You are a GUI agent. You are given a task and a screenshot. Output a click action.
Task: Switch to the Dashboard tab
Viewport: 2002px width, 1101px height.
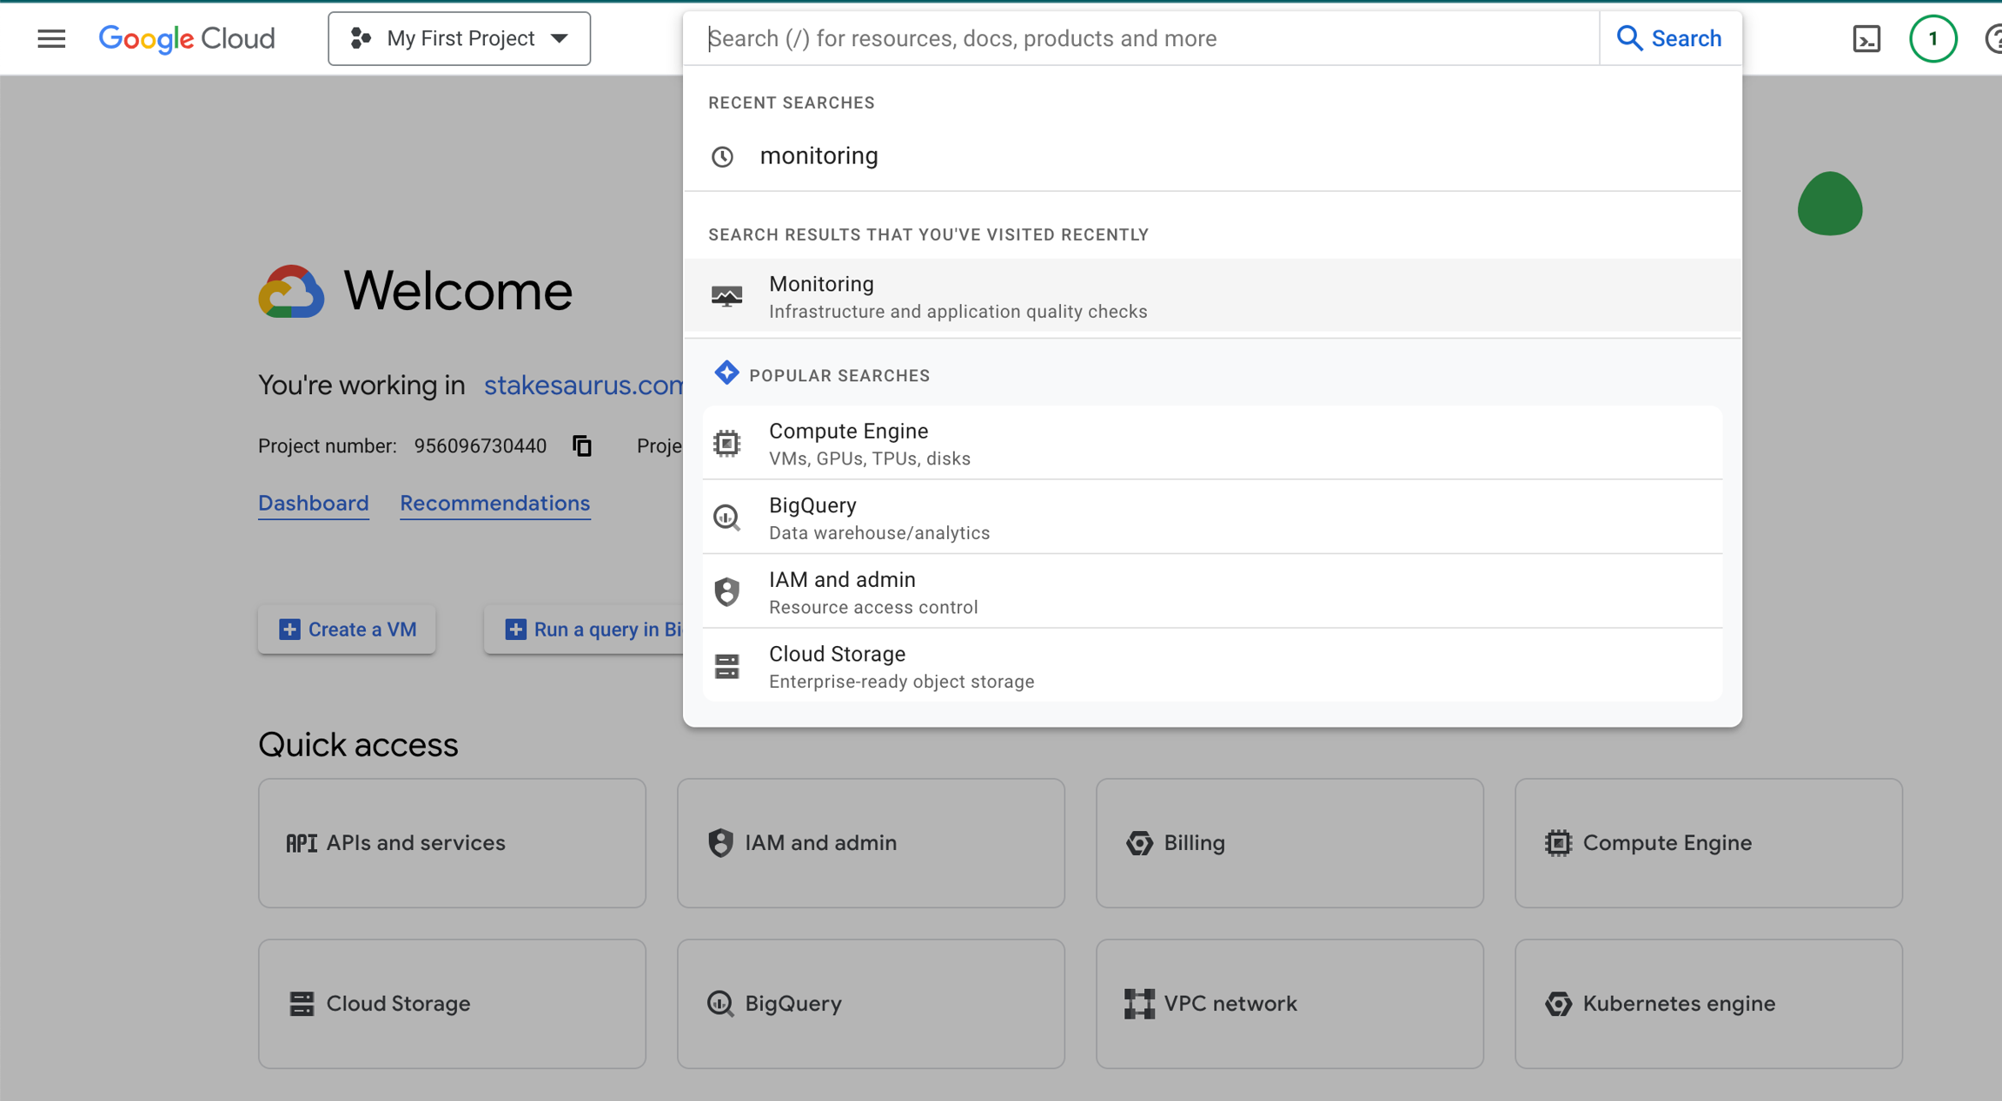pos(313,504)
